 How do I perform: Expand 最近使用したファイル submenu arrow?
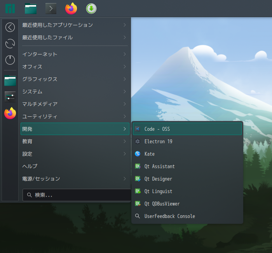[125, 37]
